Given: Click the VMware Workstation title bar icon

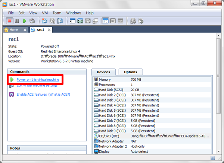Looking at the screenshot, I should tap(5, 4).
